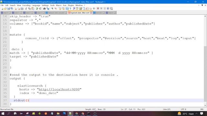Open the Windows Start menu

pos(3,113)
